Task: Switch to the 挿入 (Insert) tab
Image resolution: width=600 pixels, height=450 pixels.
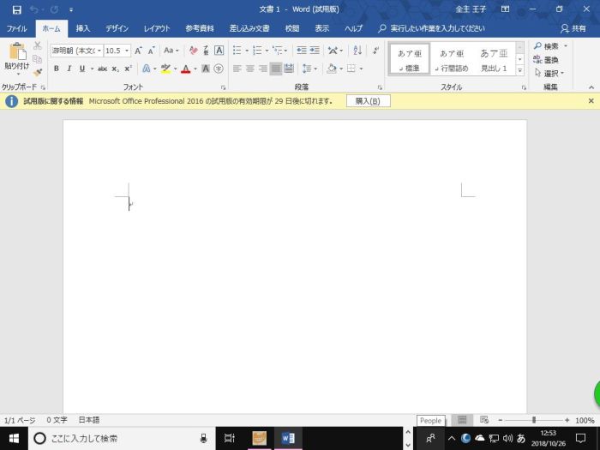Action: tap(83, 28)
